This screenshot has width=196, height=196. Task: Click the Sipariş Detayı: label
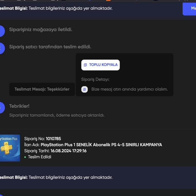pos(95,79)
